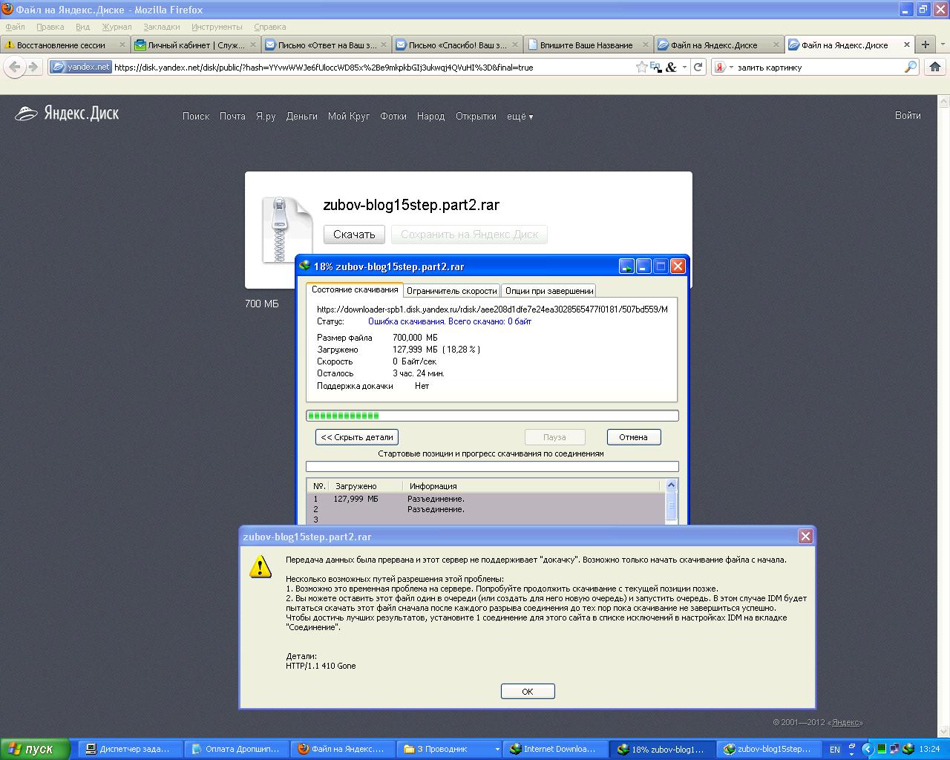
Task: Close the active 'Файл на Яндекс.Диске' tab
Action: 906,45
